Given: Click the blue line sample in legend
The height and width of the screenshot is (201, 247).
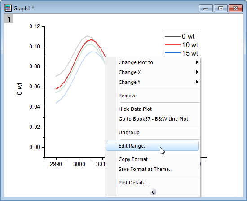Looking at the screenshot, I should 172,53.
